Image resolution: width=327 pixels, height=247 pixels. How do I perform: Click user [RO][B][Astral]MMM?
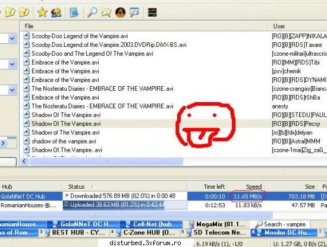pyautogui.click(x=295, y=141)
